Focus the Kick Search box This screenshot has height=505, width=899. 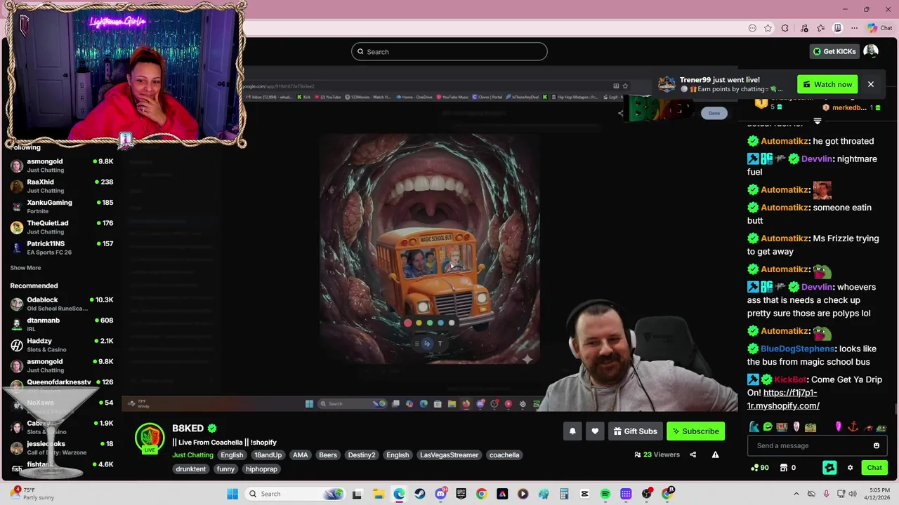pos(449,51)
